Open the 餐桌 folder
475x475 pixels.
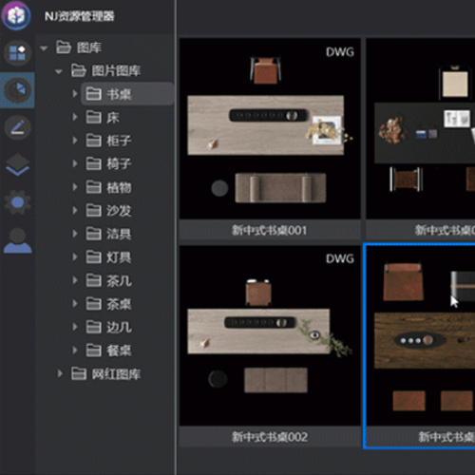click(x=108, y=351)
